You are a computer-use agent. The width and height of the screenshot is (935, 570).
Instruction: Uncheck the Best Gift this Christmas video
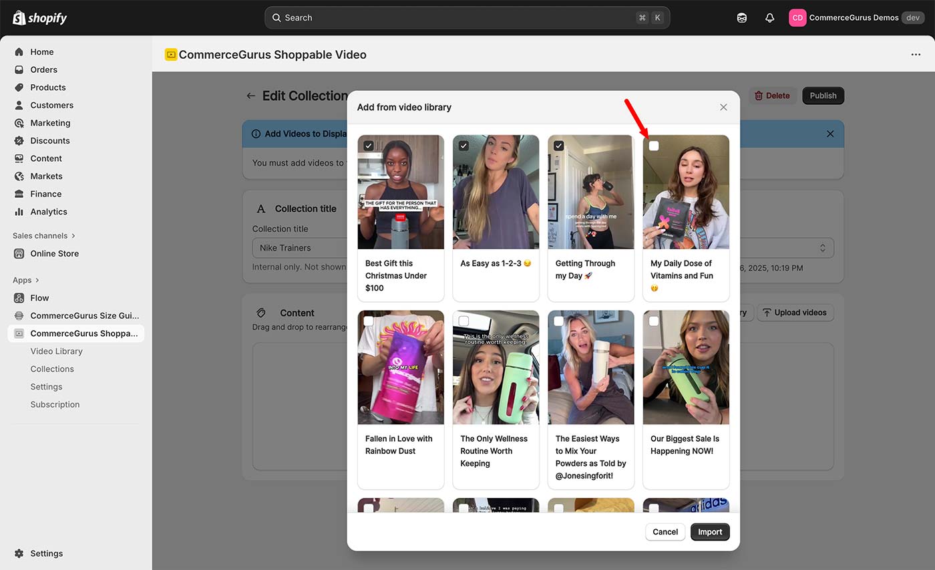click(368, 145)
